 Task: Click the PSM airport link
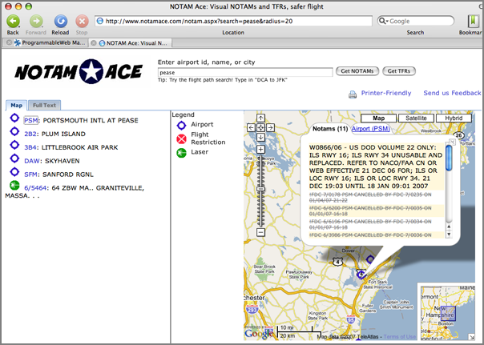tap(31, 120)
